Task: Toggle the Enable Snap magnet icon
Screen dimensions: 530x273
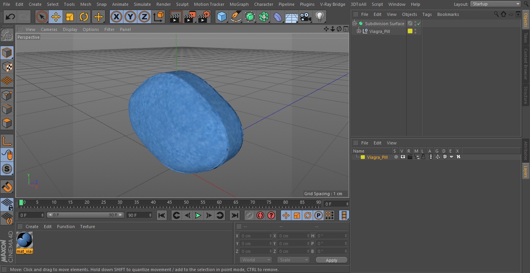Action: tap(7, 187)
